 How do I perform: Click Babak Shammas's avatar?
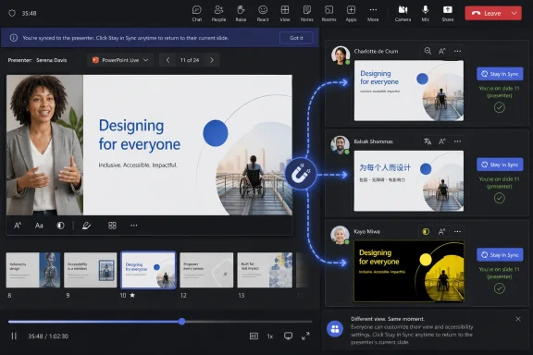[341, 145]
